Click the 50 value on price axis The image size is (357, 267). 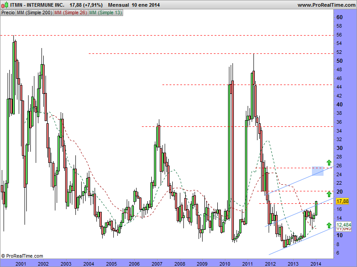pyautogui.click(x=339, y=61)
